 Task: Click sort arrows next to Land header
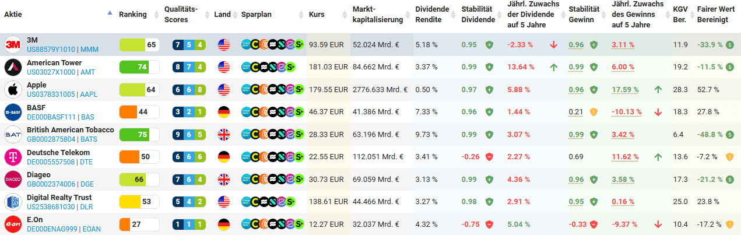235,14
